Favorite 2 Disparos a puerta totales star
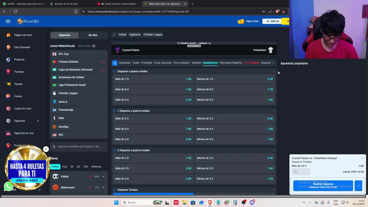 pos(114,150)
